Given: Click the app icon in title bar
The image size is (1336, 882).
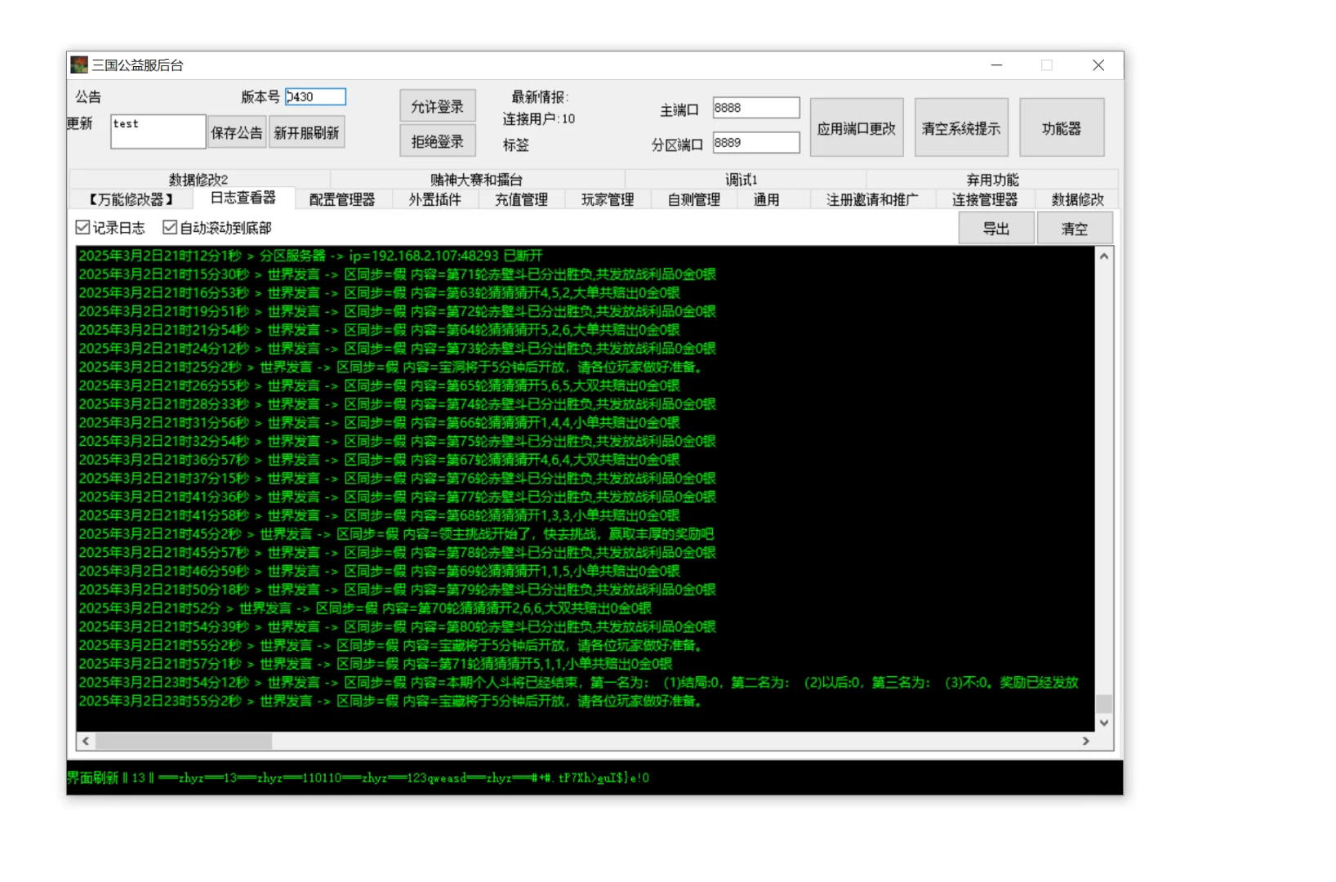Looking at the screenshot, I should pos(79,65).
